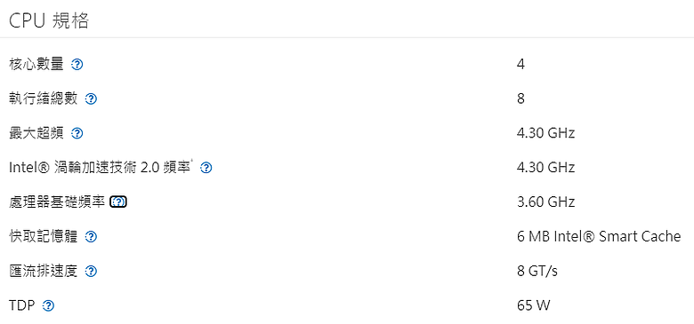The height and width of the screenshot is (324, 694).
Task: Click the 處理器基礎頻率 label
Action: point(57,202)
